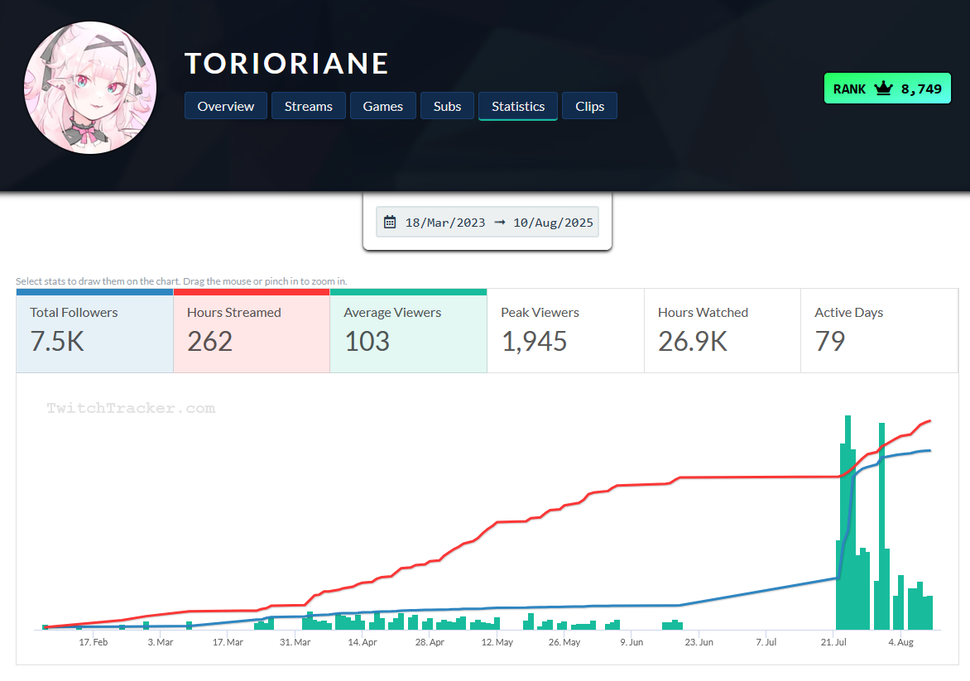Click the 26.9K hours watched value
This screenshot has height=681, width=970.
click(693, 342)
